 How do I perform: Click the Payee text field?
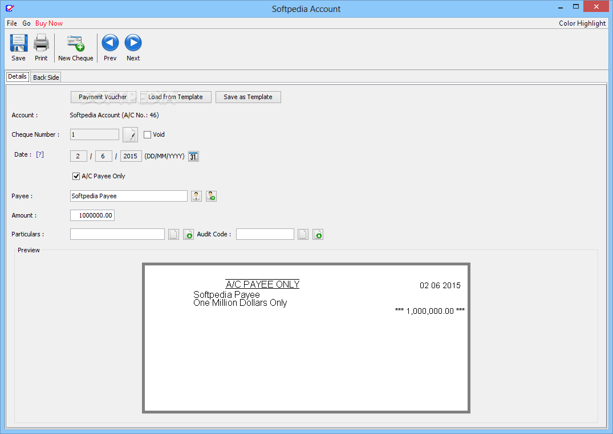tap(129, 196)
